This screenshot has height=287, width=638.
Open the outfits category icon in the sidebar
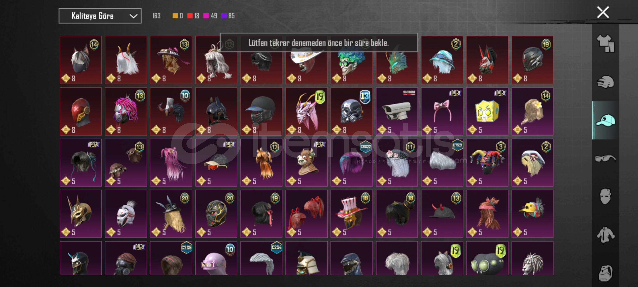(605, 43)
